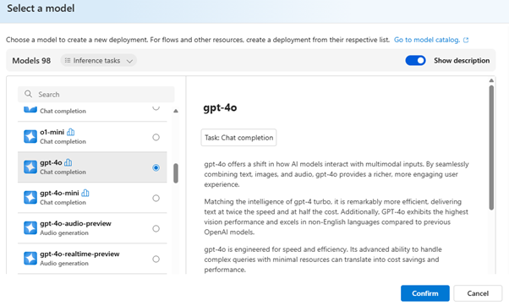The image size is (509, 306).
Task: Click the gpt-4o-audio-preview model icon
Action: (30, 227)
